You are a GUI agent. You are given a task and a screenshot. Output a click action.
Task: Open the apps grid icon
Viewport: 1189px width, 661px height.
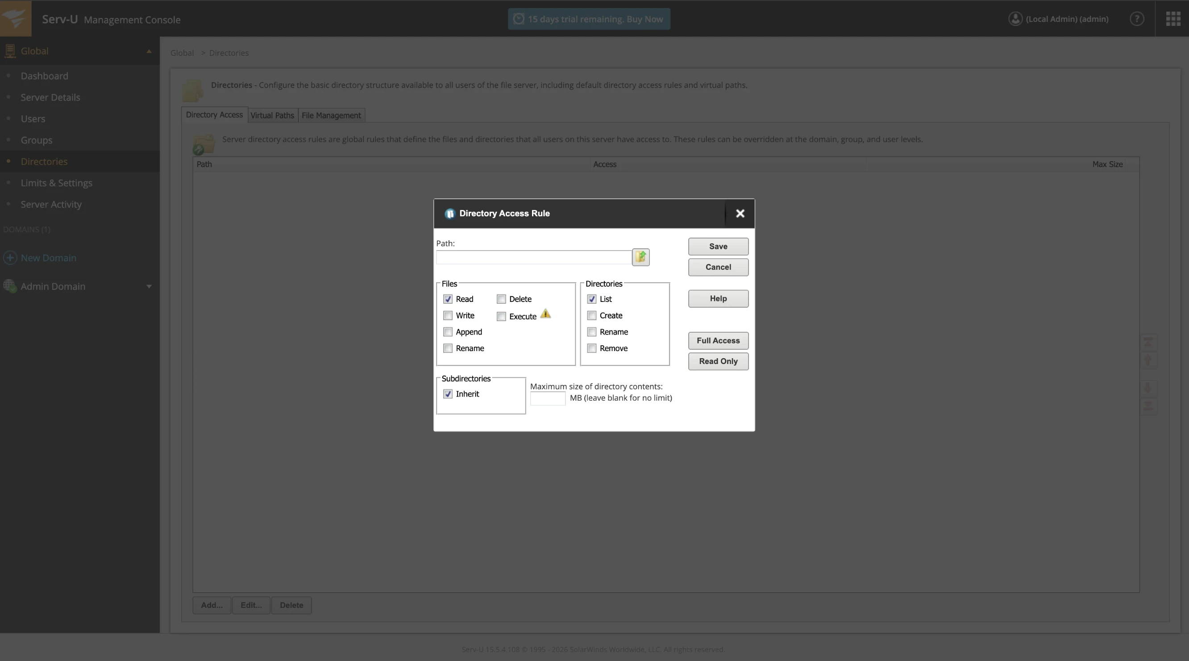[x=1173, y=19]
